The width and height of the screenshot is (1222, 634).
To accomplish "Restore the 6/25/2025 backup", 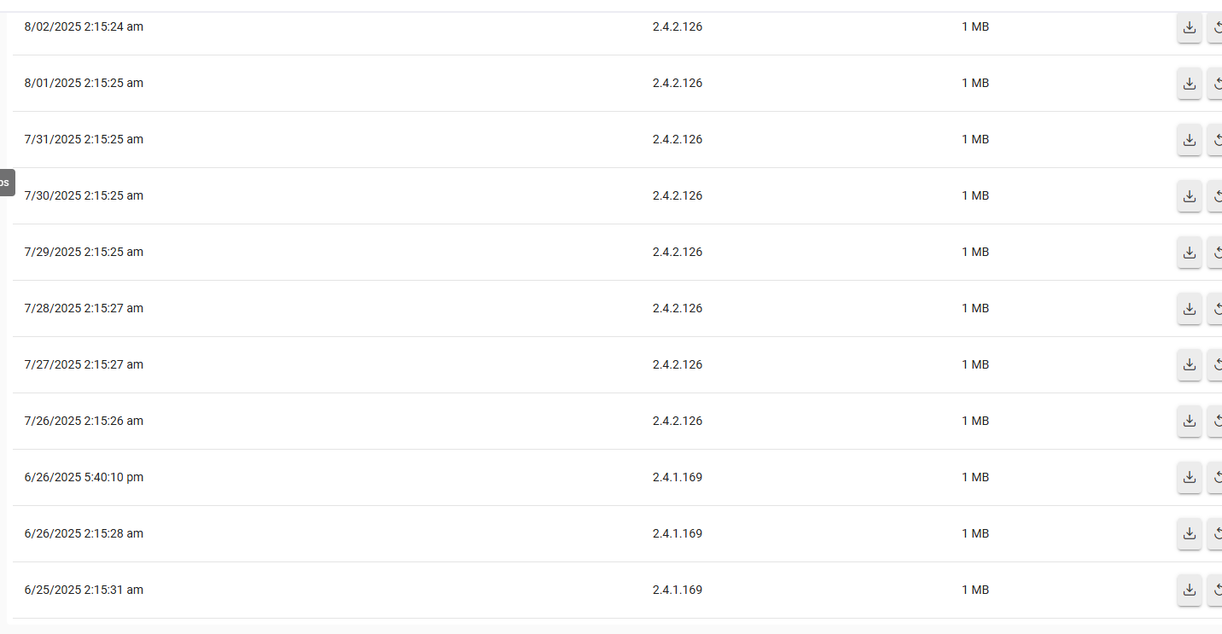I will pos(1216,590).
